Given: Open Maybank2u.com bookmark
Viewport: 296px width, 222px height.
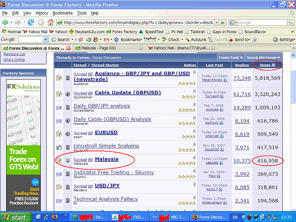Looking at the screenshot, I should (87, 32).
